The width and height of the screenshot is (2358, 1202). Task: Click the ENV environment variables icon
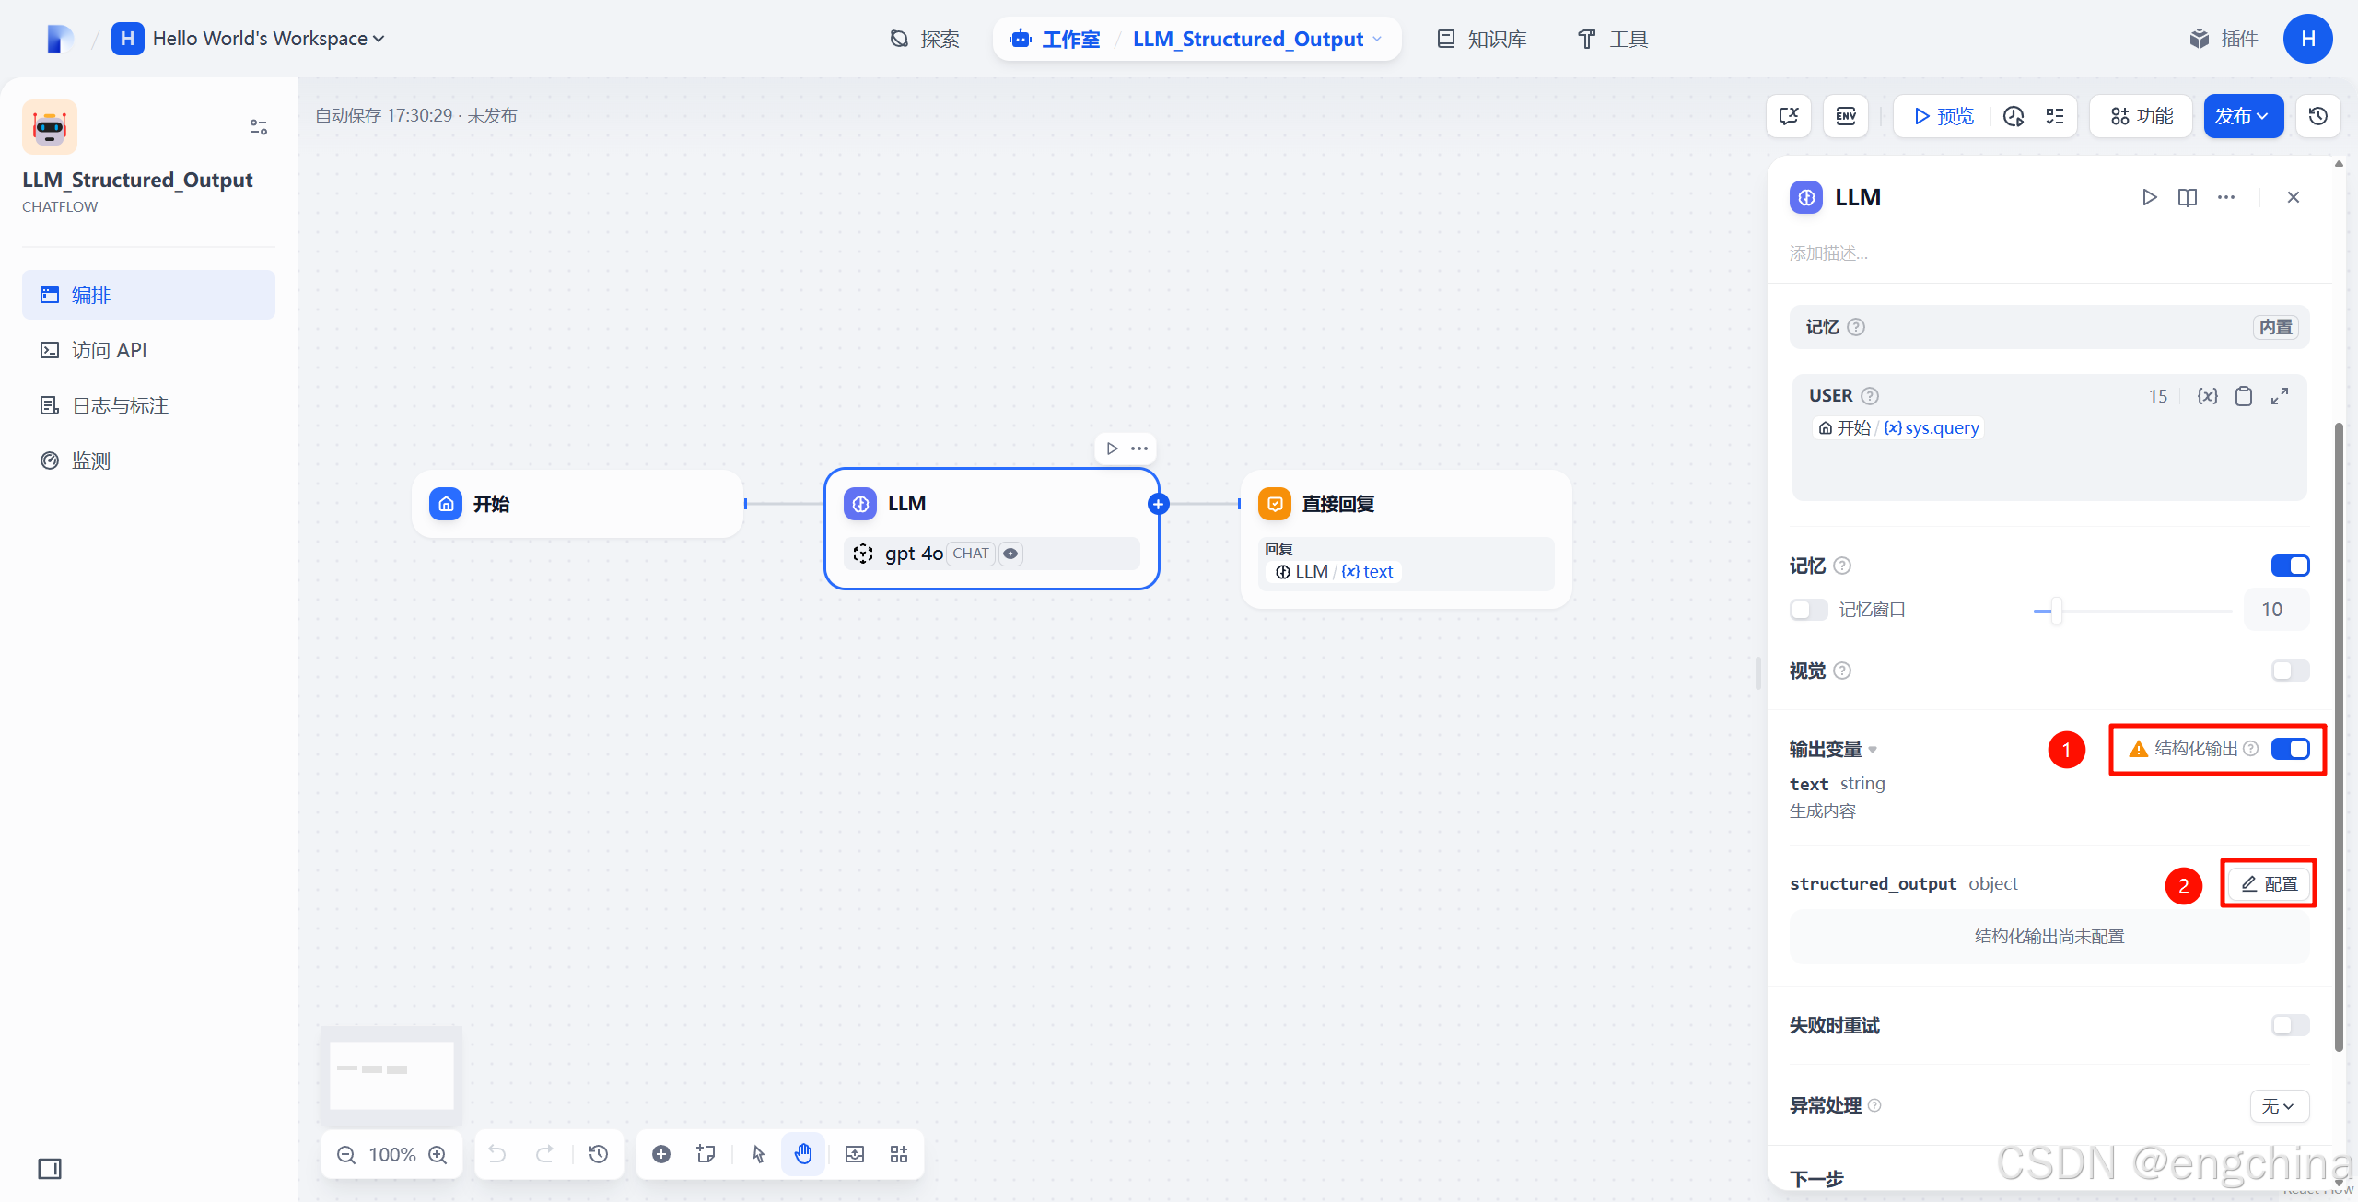click(1846, 116)
